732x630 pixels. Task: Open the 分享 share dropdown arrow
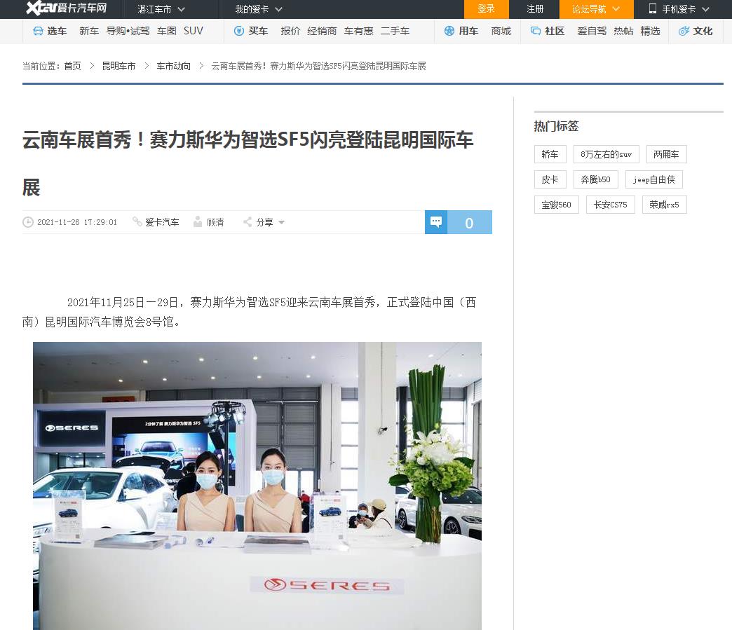point(281,223)
